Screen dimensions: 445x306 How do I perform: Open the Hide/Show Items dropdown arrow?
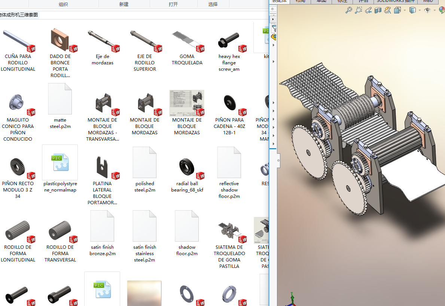(435, 10)
